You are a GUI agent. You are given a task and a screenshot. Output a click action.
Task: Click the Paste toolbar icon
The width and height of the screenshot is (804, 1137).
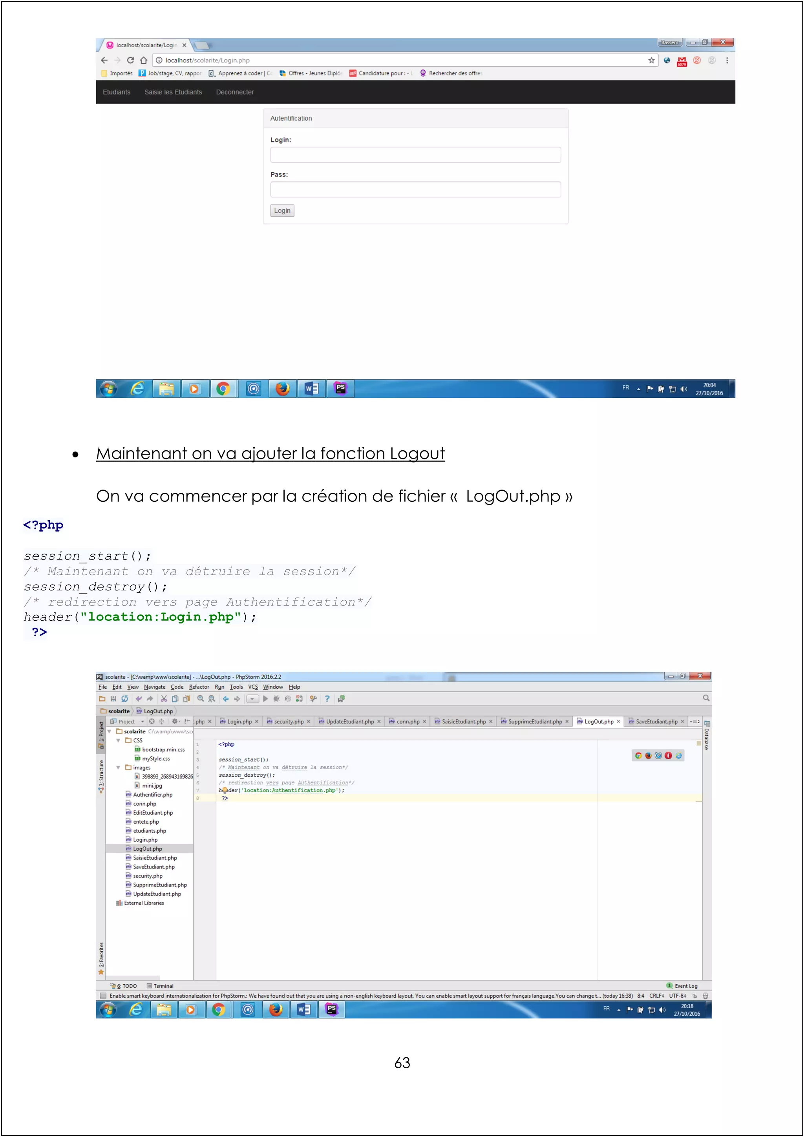186,699
